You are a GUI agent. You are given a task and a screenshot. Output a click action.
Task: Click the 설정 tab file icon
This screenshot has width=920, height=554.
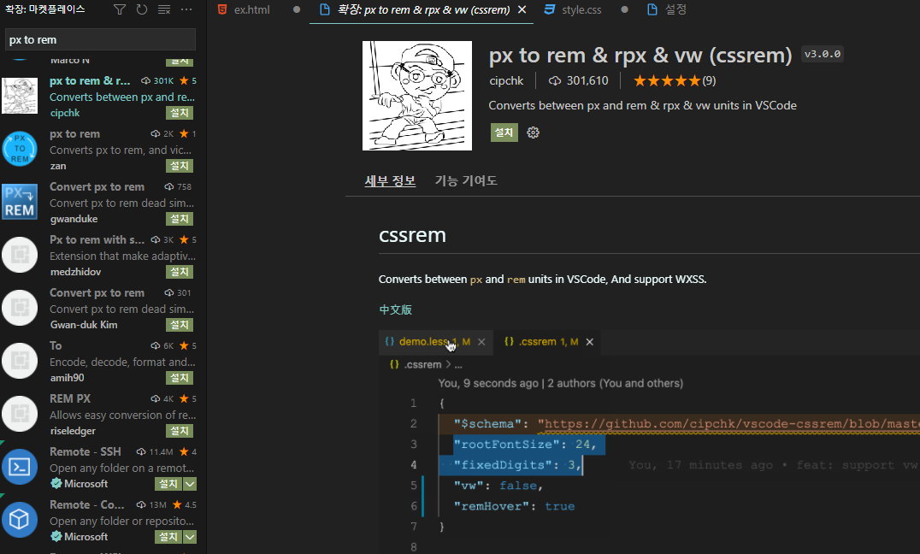652,9
